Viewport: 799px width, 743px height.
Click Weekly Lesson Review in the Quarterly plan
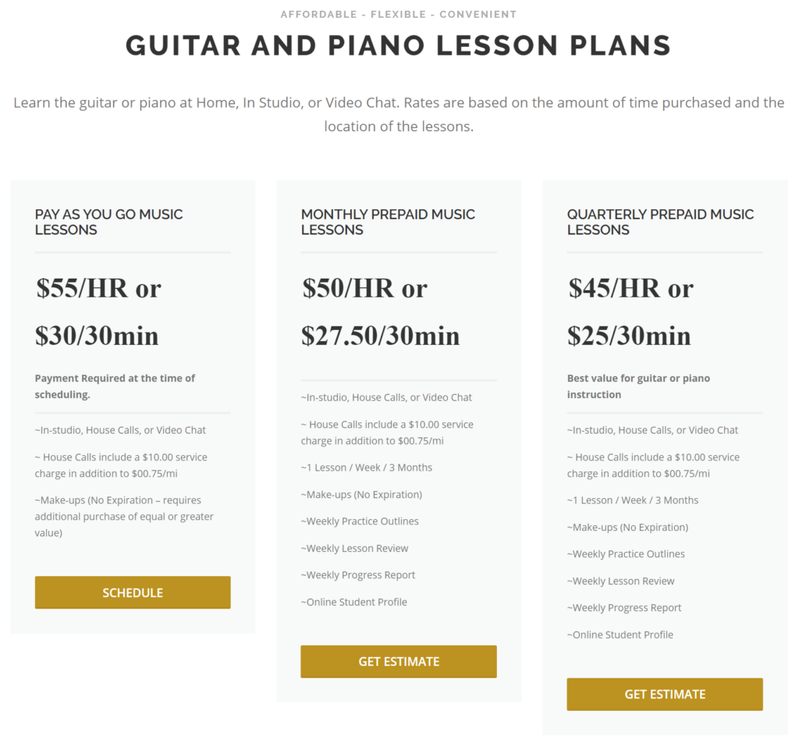620,581
